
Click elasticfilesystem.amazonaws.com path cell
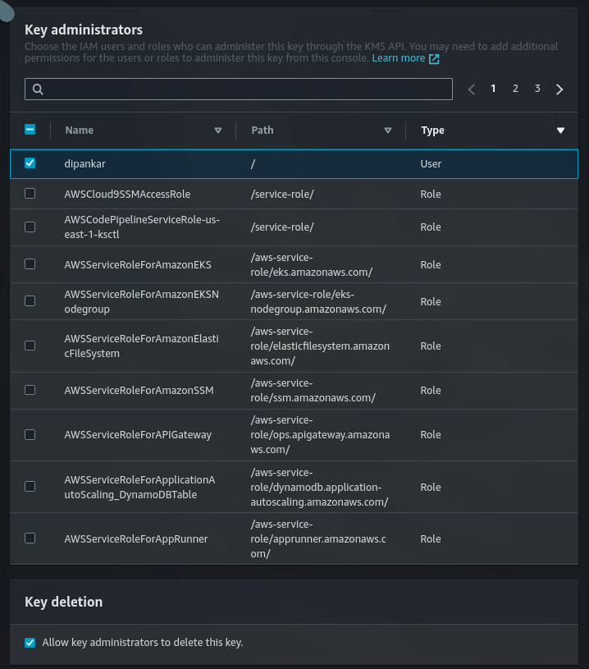click(320, 346)
